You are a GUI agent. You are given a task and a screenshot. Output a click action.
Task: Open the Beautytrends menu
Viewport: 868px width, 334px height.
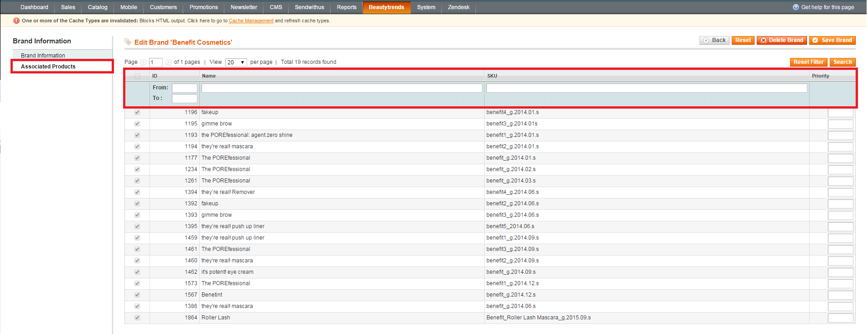tap(387, 7)
